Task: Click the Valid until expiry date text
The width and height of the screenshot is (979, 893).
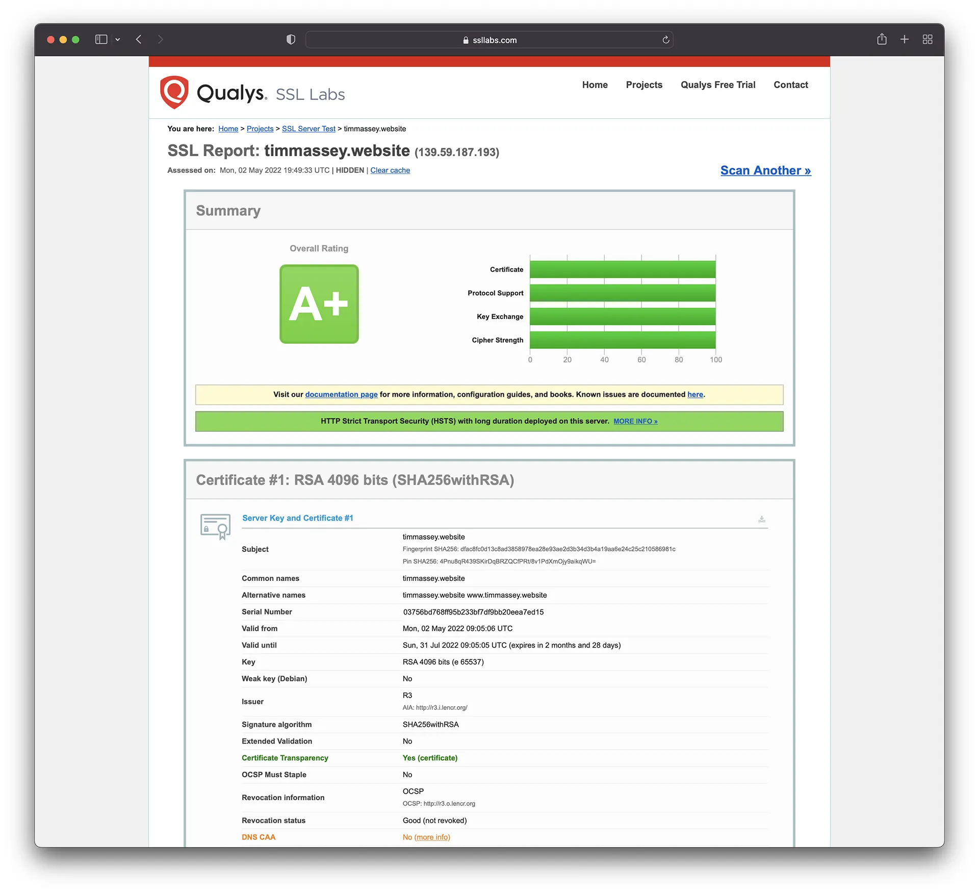Action: tap(511, 646)
